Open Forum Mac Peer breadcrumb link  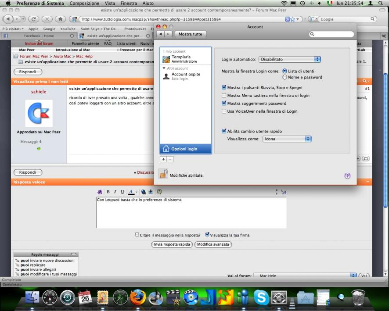tap(34, 56)
